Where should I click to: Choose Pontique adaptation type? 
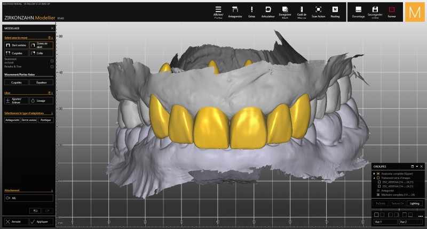[46, 120]
